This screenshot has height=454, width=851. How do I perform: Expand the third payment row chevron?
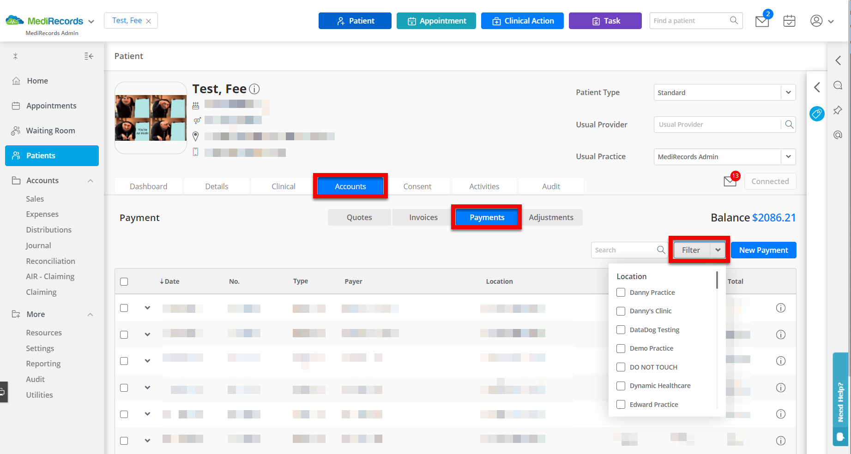pyautogui.click(x=147, y=361)
